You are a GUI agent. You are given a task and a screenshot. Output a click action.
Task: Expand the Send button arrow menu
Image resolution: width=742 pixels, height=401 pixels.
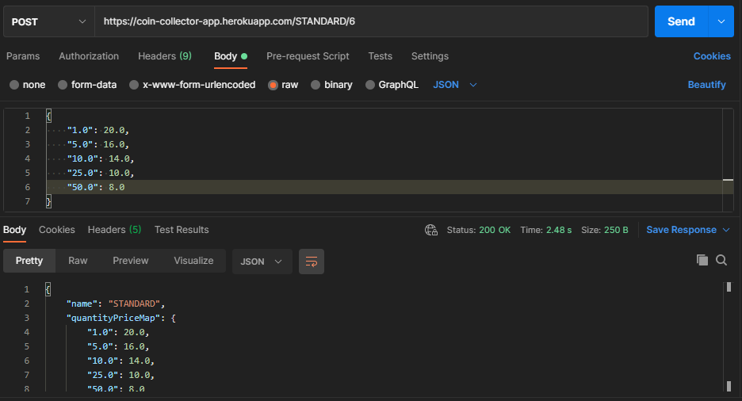pos(721,21)
